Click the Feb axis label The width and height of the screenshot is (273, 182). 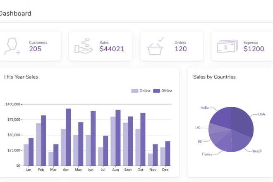[x=41, y=170]
